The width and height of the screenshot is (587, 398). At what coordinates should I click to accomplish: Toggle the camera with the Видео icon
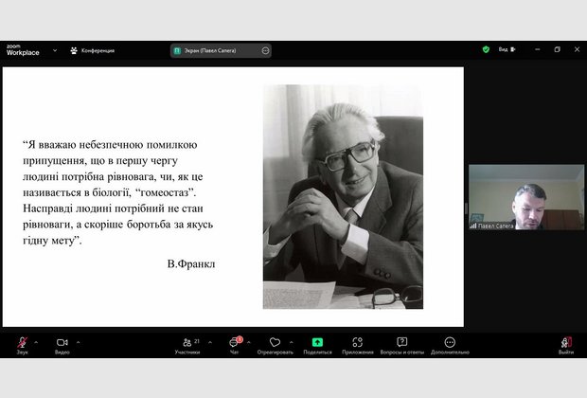62,342
